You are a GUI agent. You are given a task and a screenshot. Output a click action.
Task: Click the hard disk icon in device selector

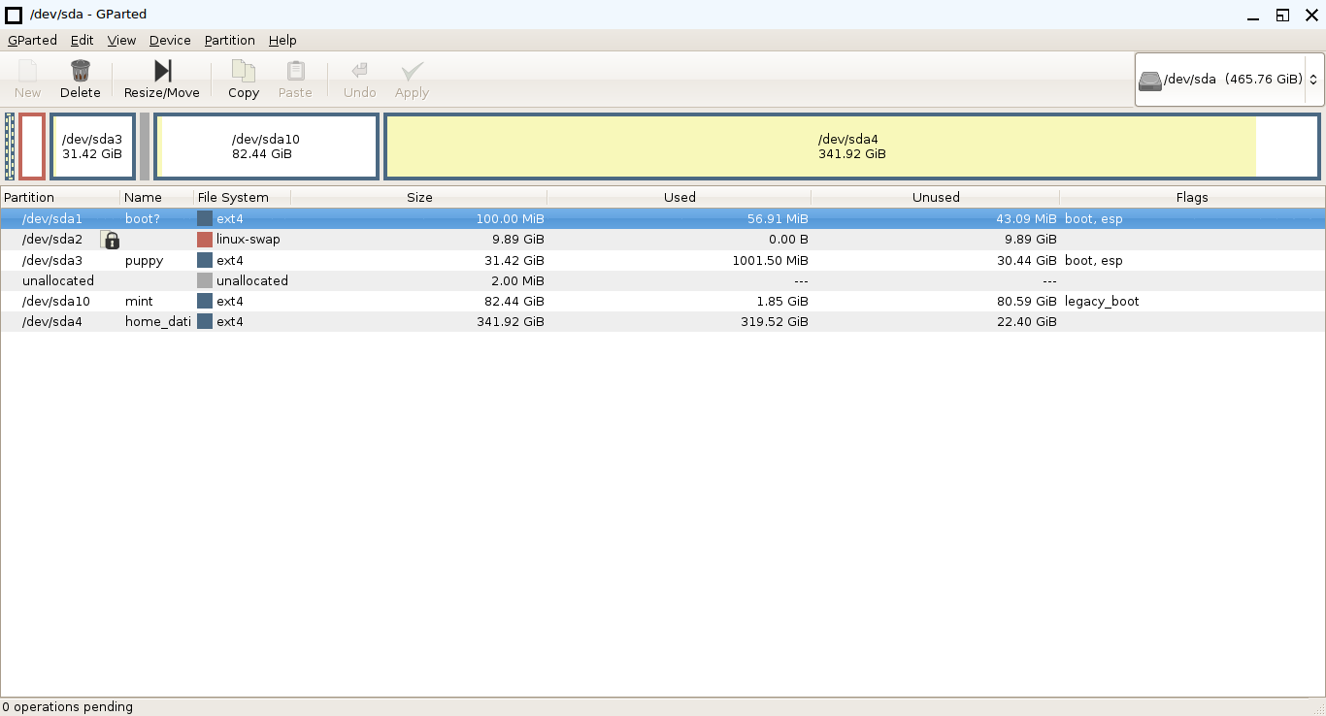[1149, 80]
